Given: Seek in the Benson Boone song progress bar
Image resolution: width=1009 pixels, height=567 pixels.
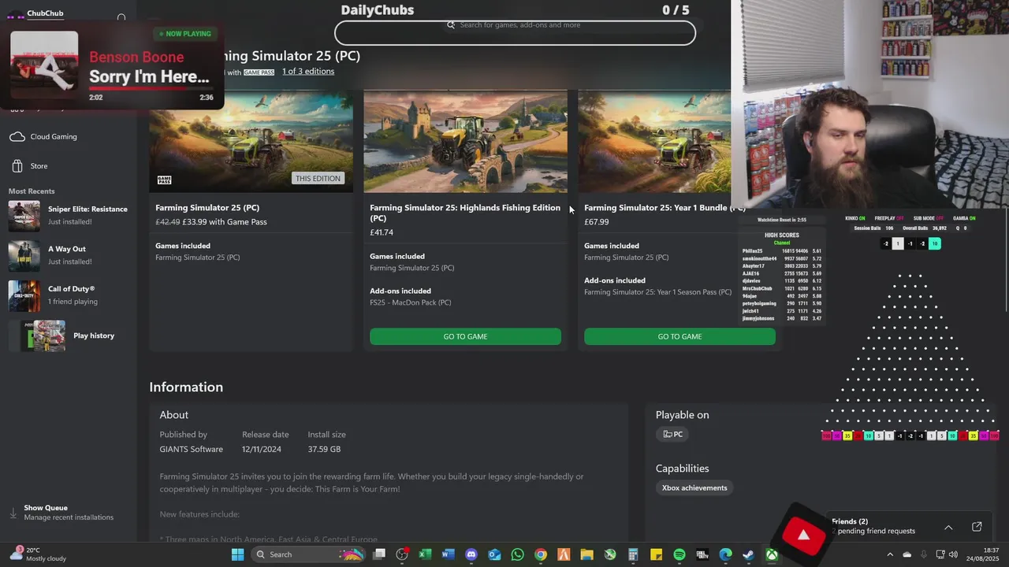Looking at the screenshot, I should [x=151, y=88].
